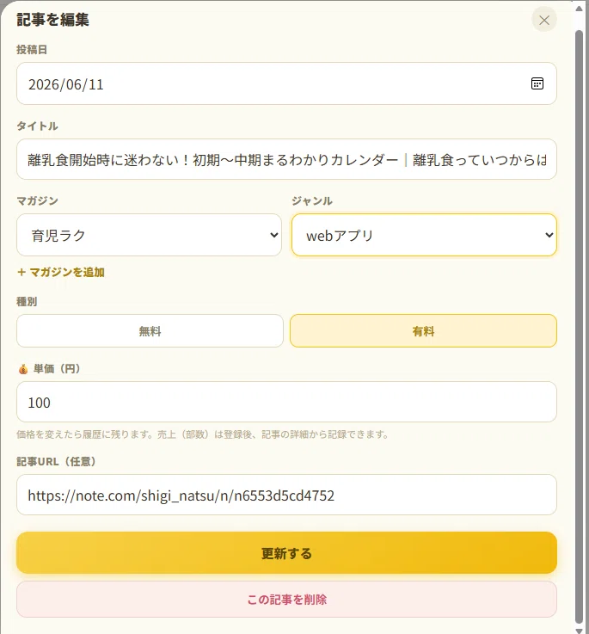Select the 有料 type option
Screen dimensions: 589x634
point(423,330)
